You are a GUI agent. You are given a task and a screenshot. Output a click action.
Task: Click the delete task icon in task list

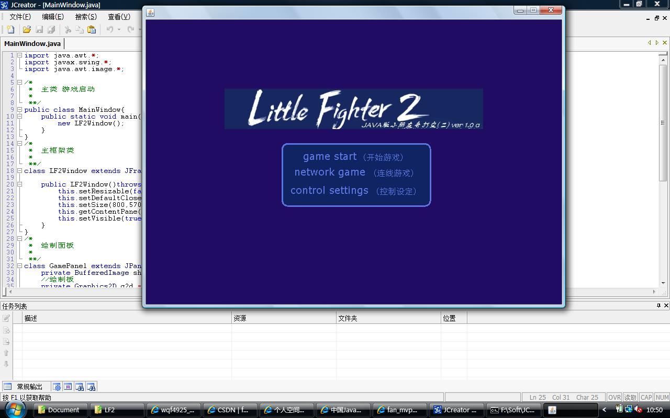(x=6, y=330)
